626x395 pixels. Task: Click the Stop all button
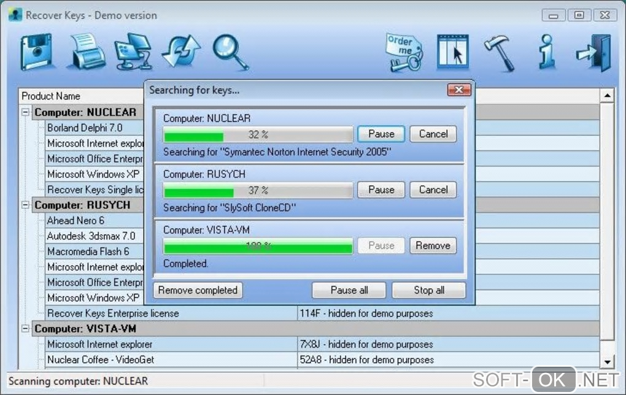tap(429, 290)
